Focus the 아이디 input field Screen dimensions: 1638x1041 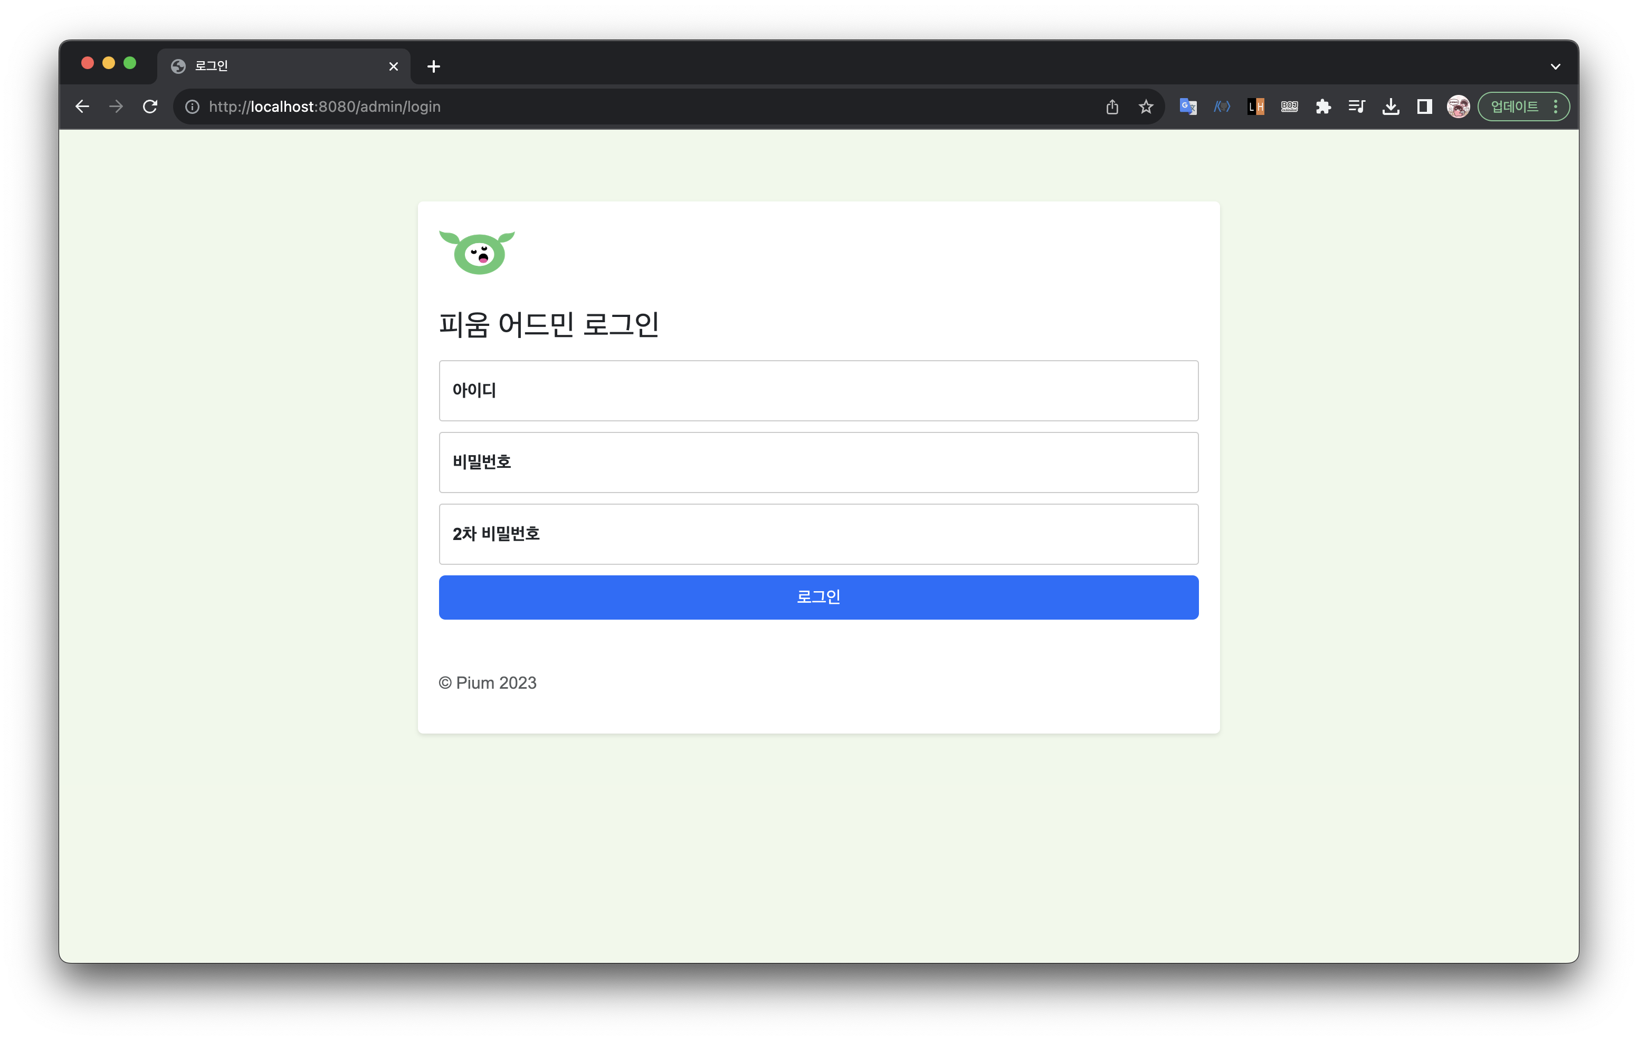coord(818,391)
